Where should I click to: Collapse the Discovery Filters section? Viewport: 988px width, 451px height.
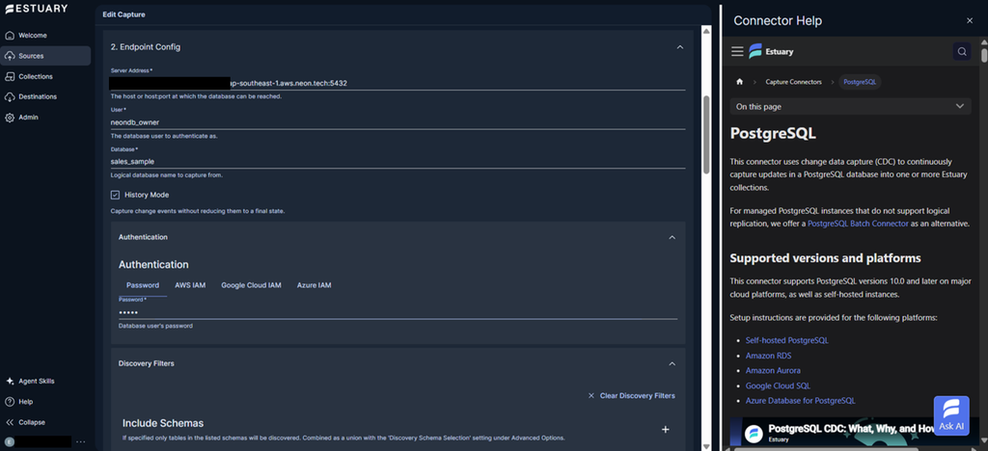coord(672,363)
